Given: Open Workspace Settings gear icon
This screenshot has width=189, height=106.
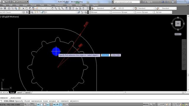Looking at the screenshot, I should (x=24, y=12).
